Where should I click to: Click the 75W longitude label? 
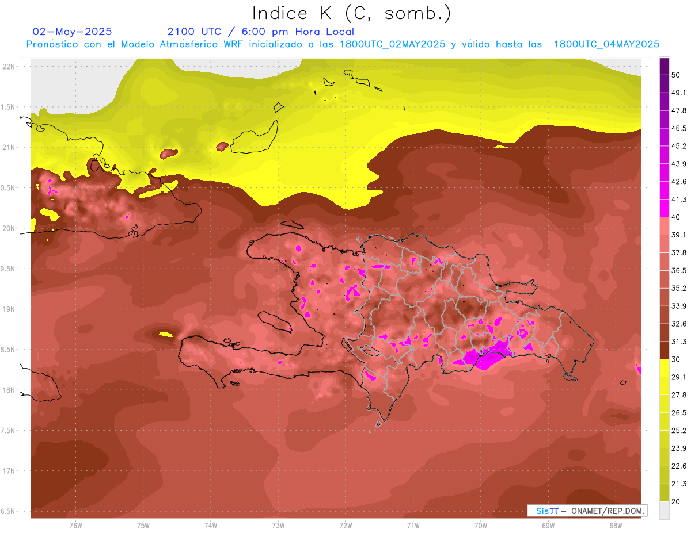tap(143, 526)
